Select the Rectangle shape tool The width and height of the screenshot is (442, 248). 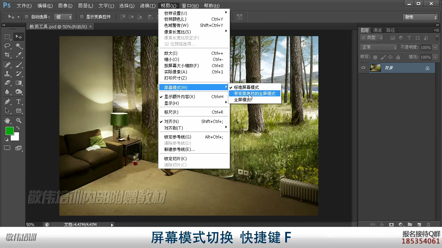[19, 111]
